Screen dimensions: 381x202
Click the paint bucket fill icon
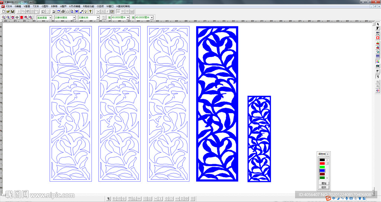pos(378,66)
